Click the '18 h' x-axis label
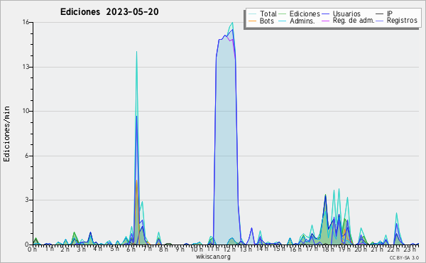 [x=327, y=249]
